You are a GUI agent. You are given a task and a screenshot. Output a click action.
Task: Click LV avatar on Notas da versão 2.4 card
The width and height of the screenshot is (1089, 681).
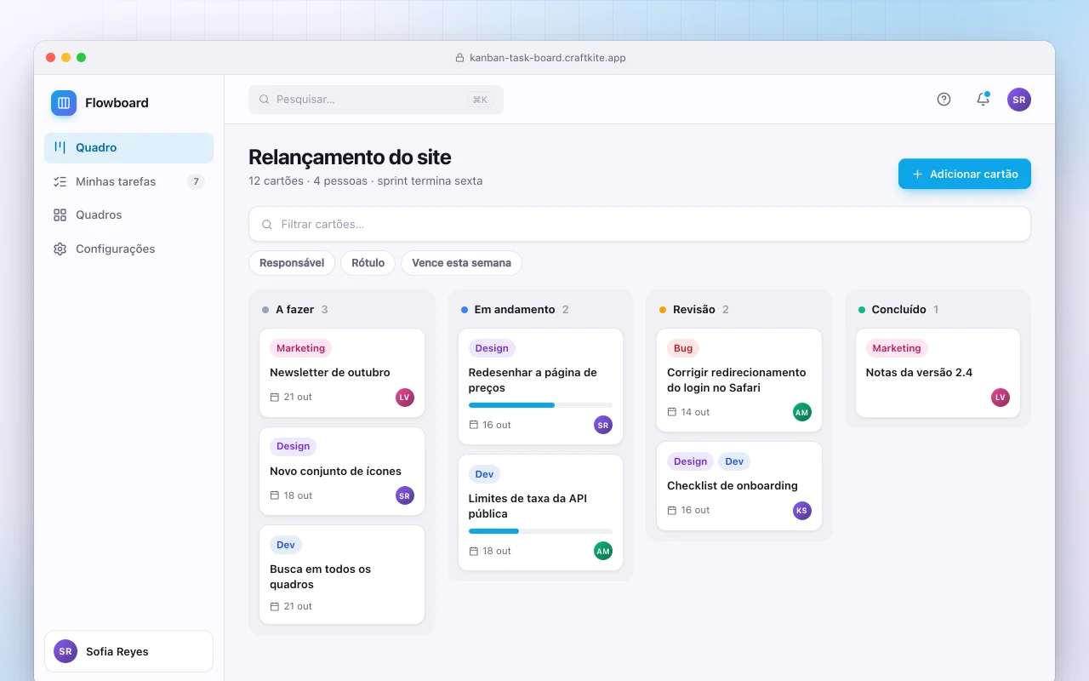tap(1001, 398)
